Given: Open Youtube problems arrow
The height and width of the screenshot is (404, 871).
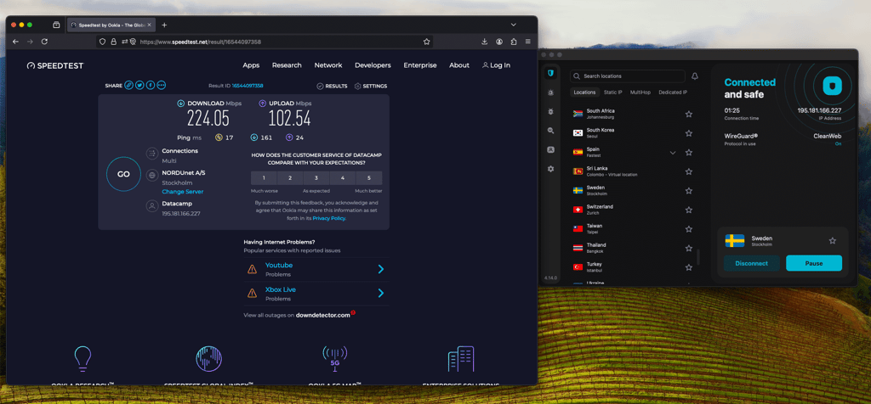Looking at the screenshot, I should click(380, 269).
